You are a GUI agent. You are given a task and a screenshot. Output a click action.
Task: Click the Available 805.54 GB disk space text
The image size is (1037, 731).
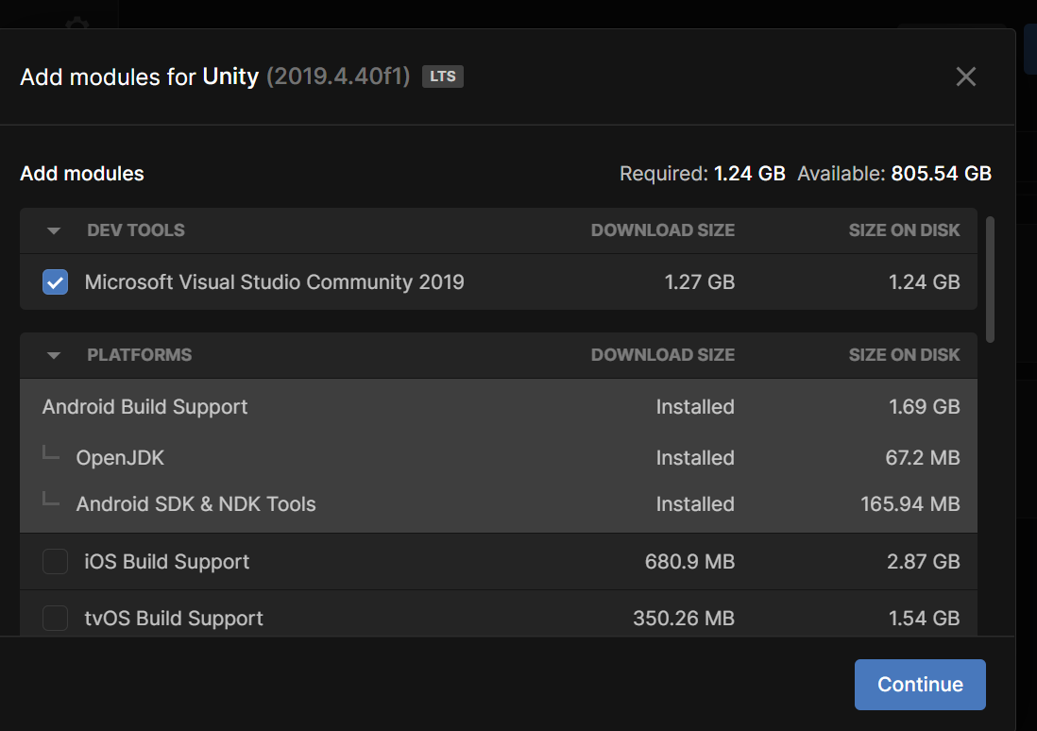(893, 174)
